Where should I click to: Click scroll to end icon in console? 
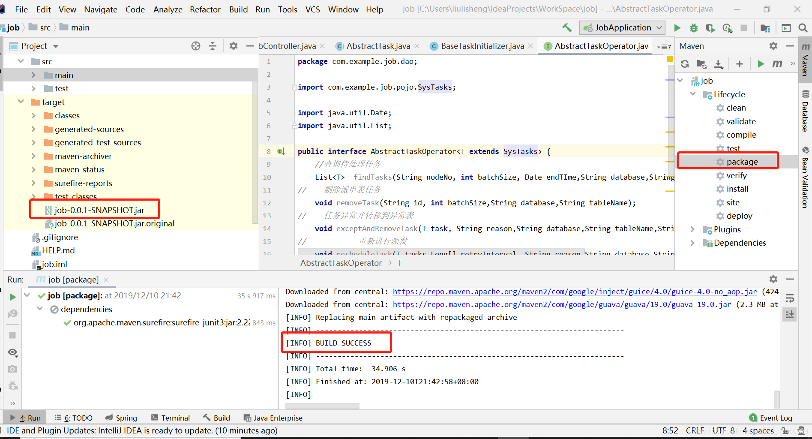[790, 314]
